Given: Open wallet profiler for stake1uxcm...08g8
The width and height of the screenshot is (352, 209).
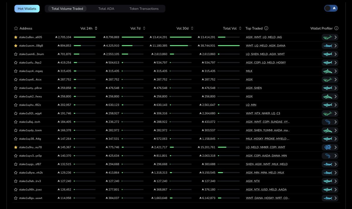Looking at the screenshot, I should pyautogui.click(x=330, y=46).
